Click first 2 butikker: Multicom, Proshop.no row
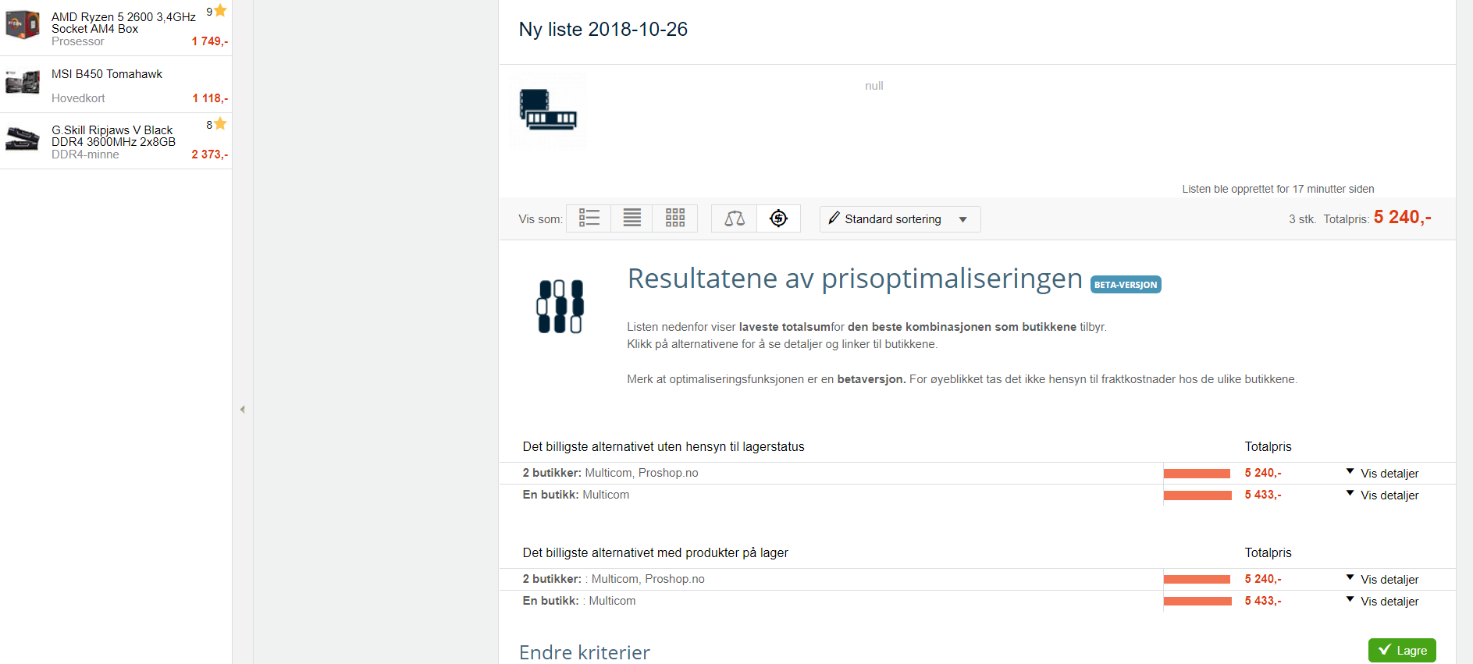Viewport: 1473px width, 664px height. pyautogui.click(x=977, y=473)
